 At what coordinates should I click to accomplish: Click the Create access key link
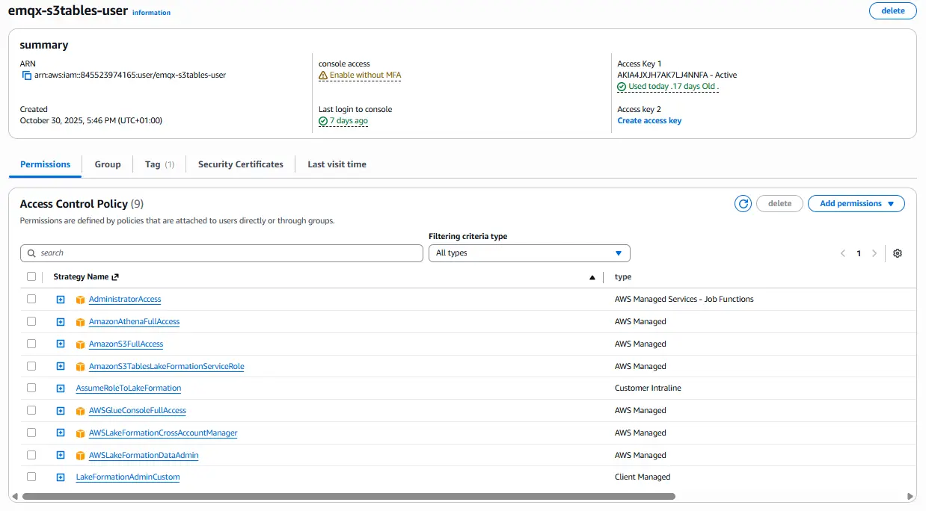(648, 121)
